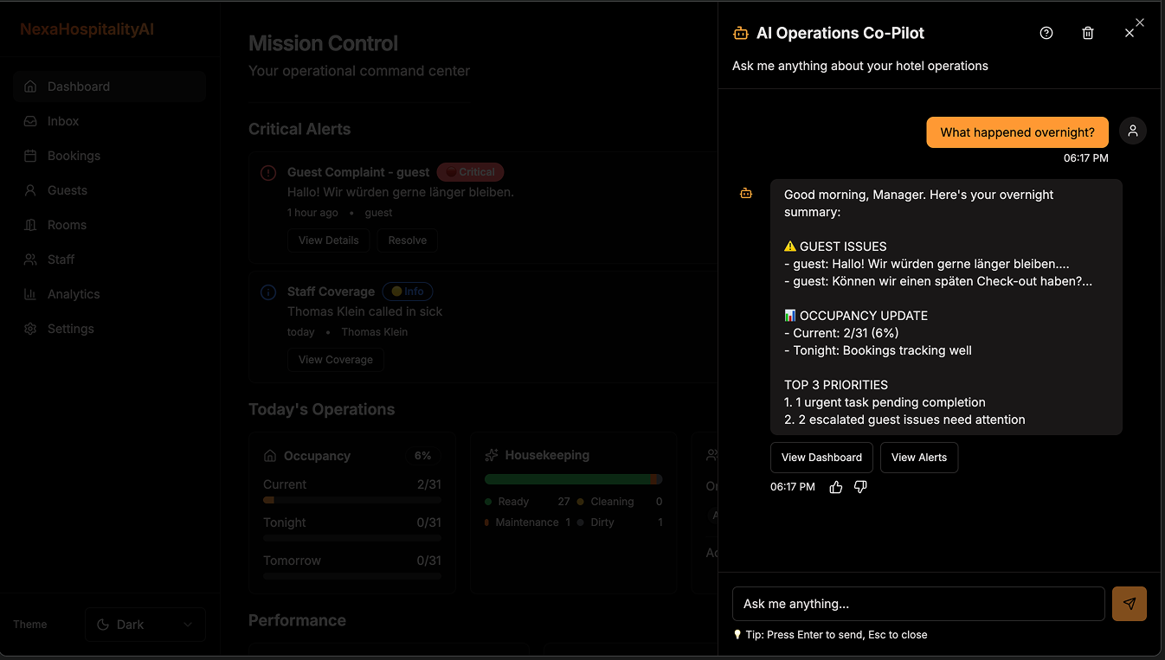This screenshot has height=660, width=1165.
Task: Clear chat with the trash icon
Action: 1088,33
